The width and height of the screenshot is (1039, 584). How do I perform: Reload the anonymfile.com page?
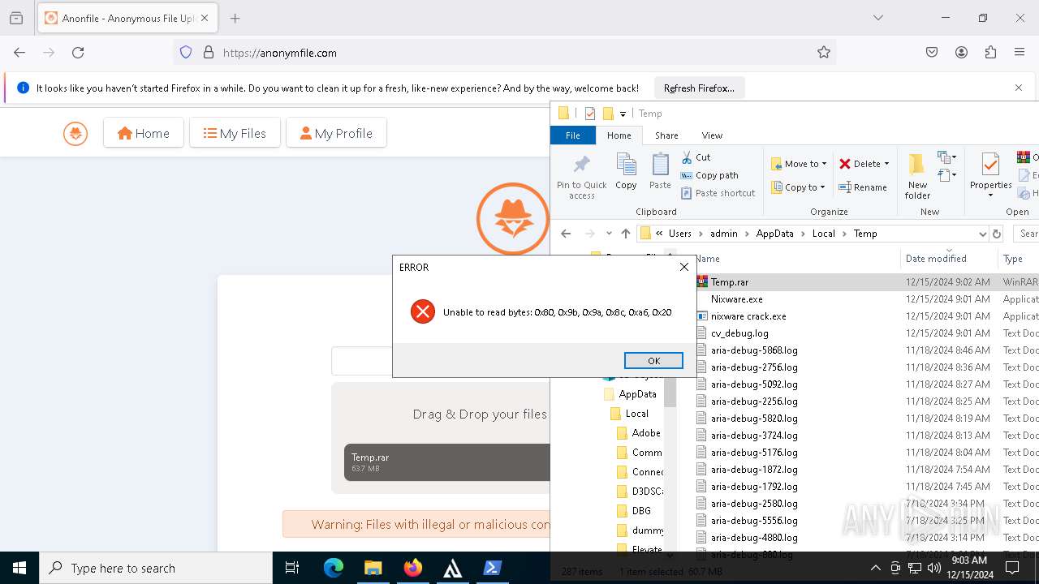(x=78, y=53)
